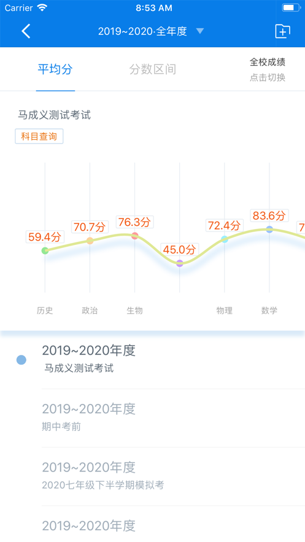The image size is (305, 542).
Task: Select the green 历史 data point
Action: pos(45,250)
